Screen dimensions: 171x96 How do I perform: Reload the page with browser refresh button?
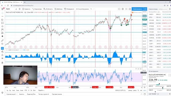coord(8,5)
